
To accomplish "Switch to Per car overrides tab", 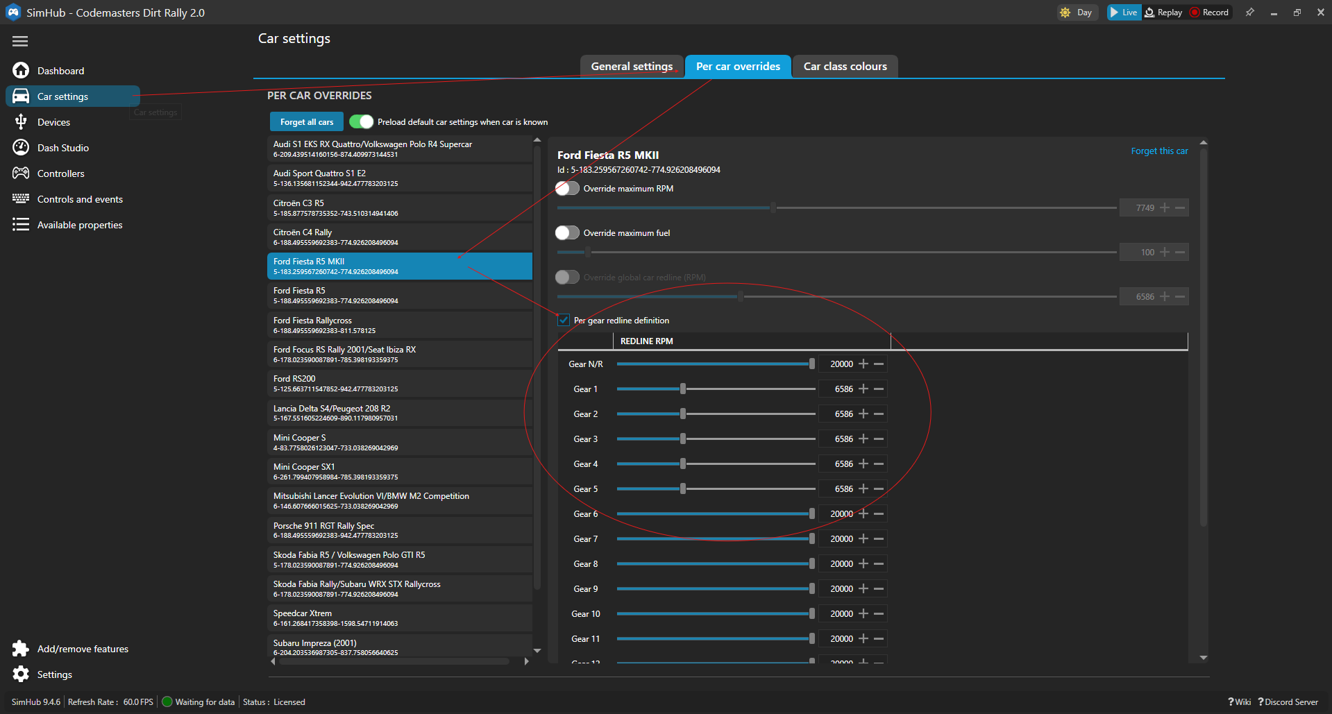I will (738, 67).
